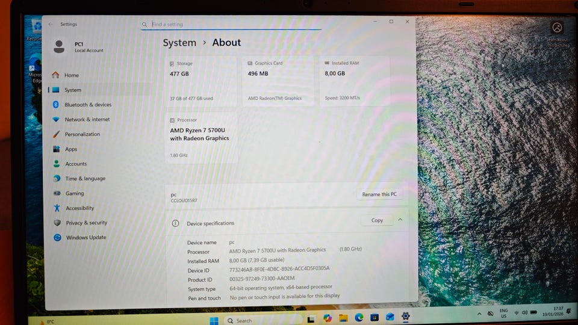Viewport: 578px width, 325px height.
Task: Open Task View from the taskbar
Action: 311,319
